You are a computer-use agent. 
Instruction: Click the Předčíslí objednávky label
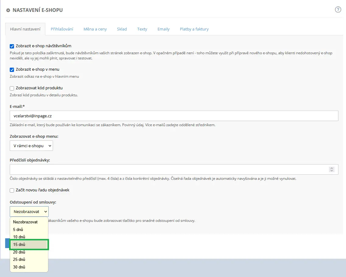tap(30, 160)
